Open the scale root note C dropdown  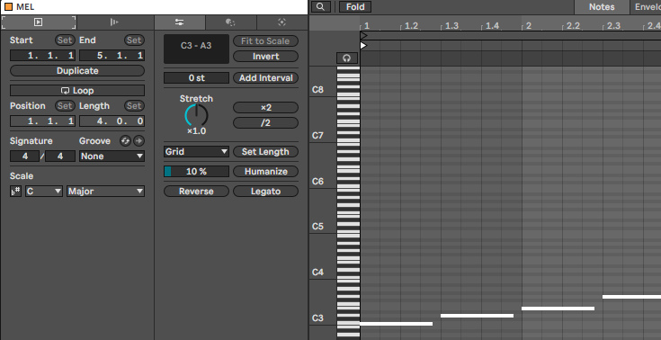[44, 191]
